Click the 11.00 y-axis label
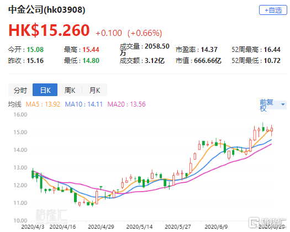The image size is (290, 232). pos(20,203)
